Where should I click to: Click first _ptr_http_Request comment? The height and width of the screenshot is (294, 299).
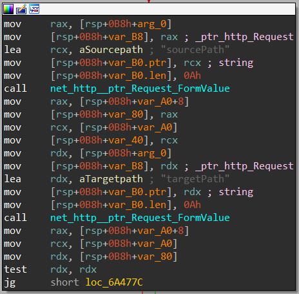pos(244,37)
